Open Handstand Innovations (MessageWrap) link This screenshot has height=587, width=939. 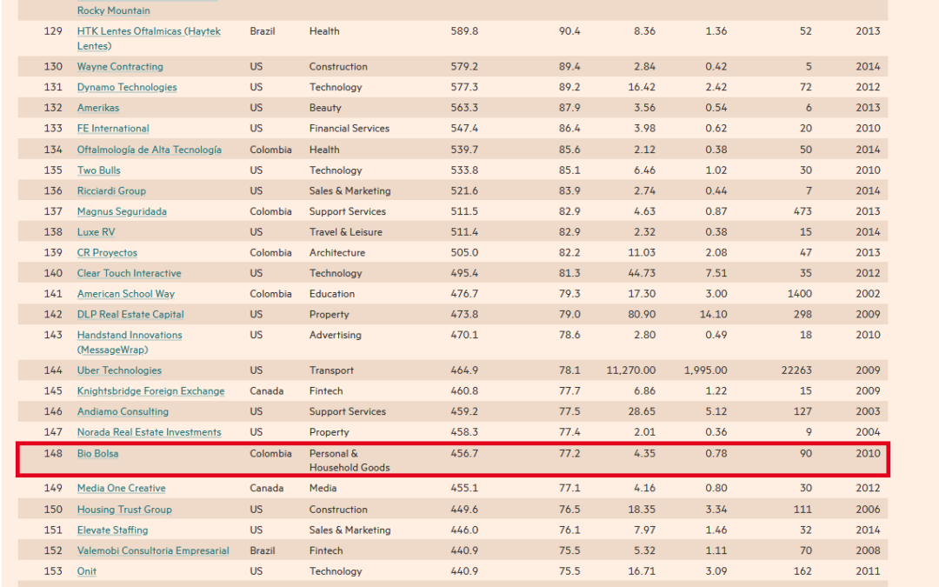[130, 342]
